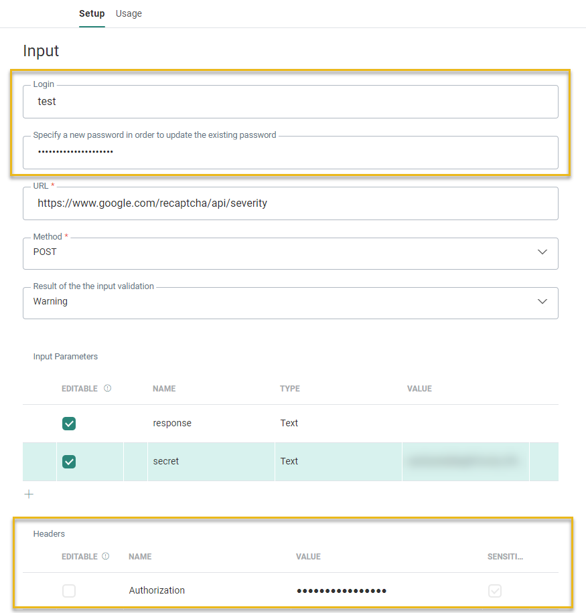586x613 pixels.
Task: Click the info icon beside Input Parameters EDITABLE
Action: point(108,388)
